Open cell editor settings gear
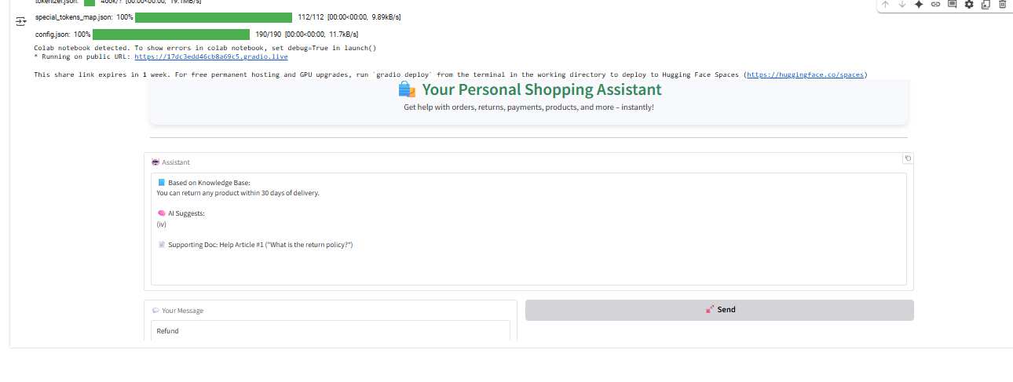The width and height of the screenshot is (1013, 382). point(968,4)
